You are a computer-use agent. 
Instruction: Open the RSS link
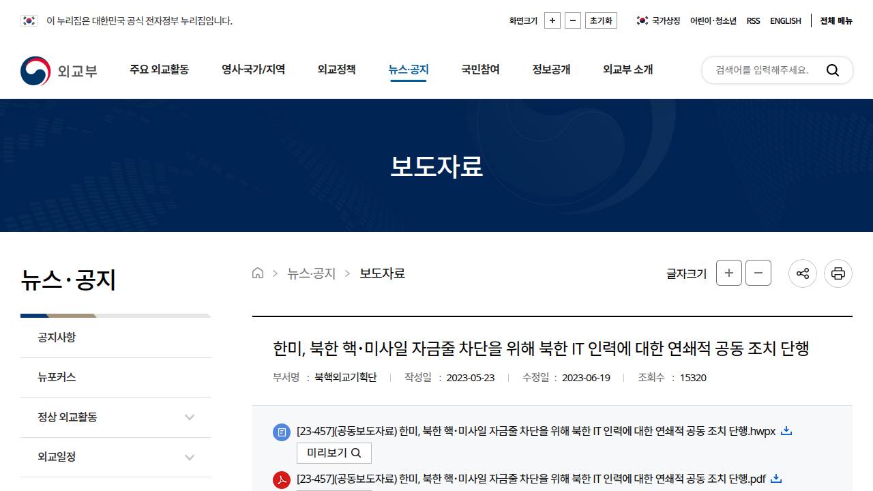tap(753, 20)
